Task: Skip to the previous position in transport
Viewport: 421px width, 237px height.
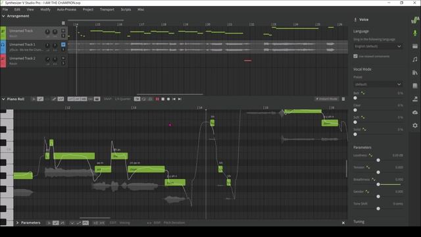Action: tap(174, 99)
